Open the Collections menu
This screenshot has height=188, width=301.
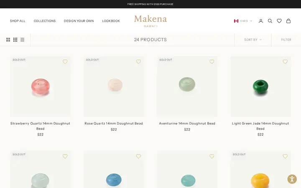(45, 21)
